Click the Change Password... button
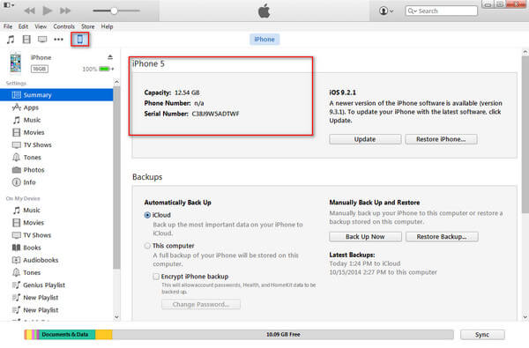Screen dimensions: 529x348 click(x=201, y=305)
